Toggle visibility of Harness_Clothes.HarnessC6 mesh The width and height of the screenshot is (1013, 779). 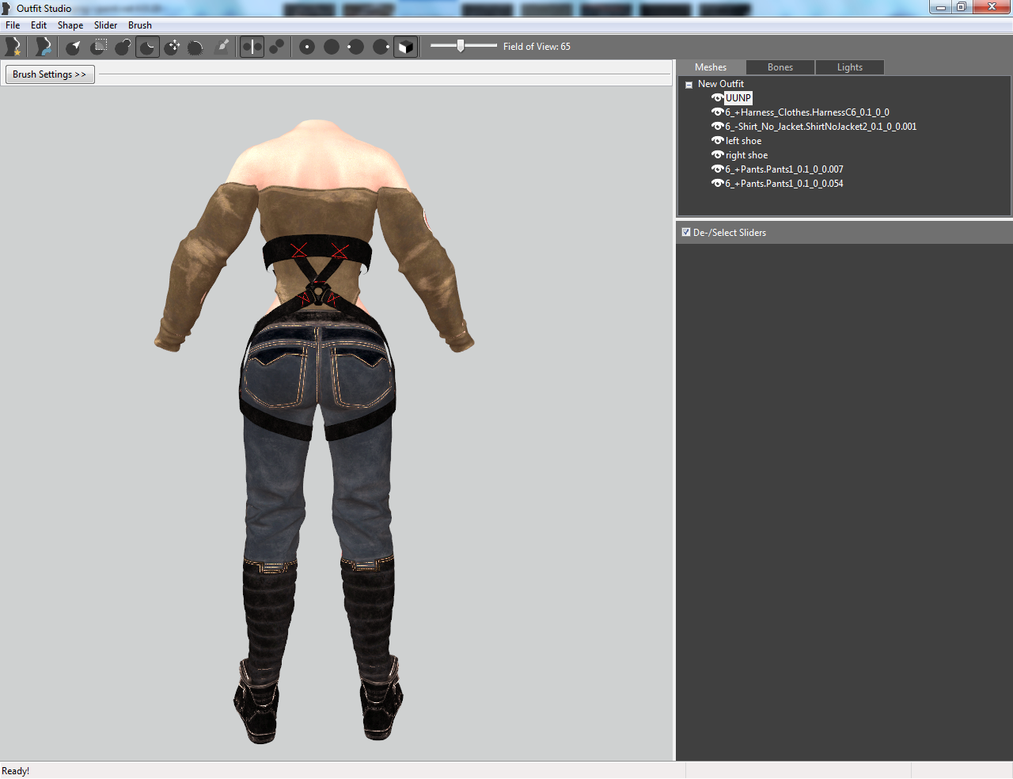(717, 112)
